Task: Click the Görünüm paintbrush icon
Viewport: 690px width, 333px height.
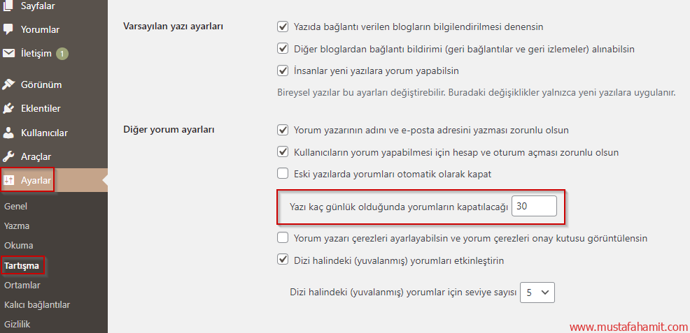Action: (x=8, y=84)
